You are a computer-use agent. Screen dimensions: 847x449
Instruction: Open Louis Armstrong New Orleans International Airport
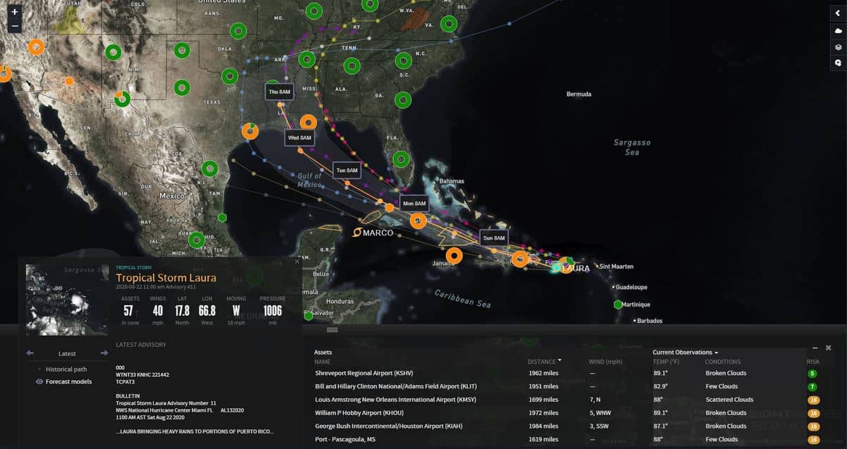(568, 400)
